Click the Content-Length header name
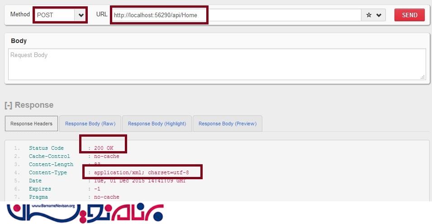 [x=51, y=164]
